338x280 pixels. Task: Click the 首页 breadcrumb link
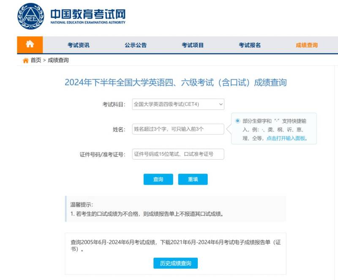click(x=36, y=60)
